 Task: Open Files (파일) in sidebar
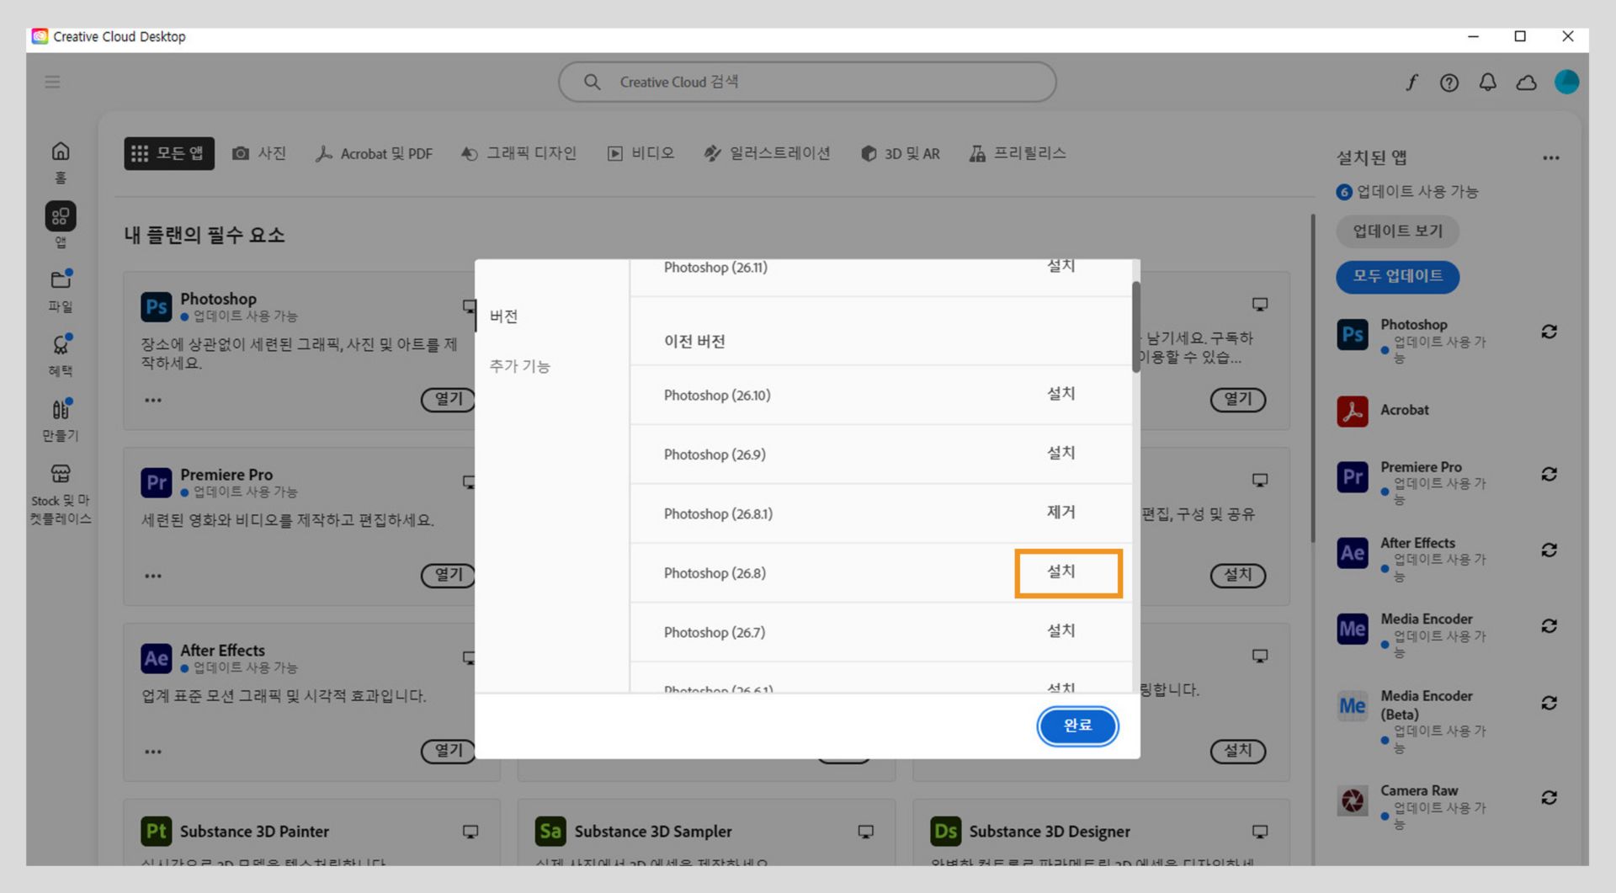61,290
